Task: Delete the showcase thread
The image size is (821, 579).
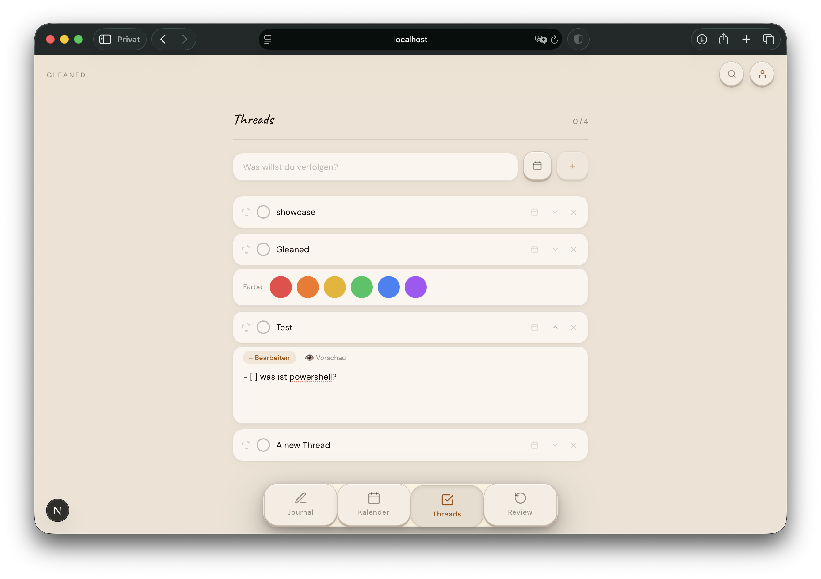Action: 574,212
